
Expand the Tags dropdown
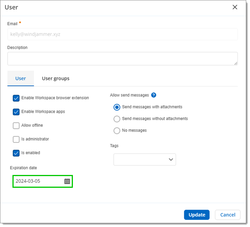coord(145,160)
